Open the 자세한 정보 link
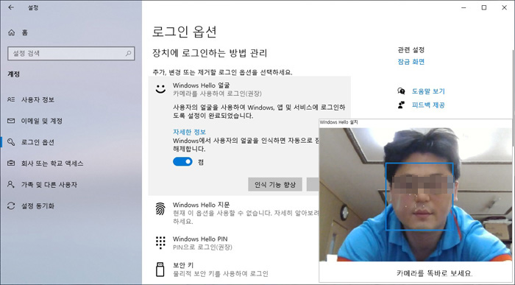 [189, 132]
